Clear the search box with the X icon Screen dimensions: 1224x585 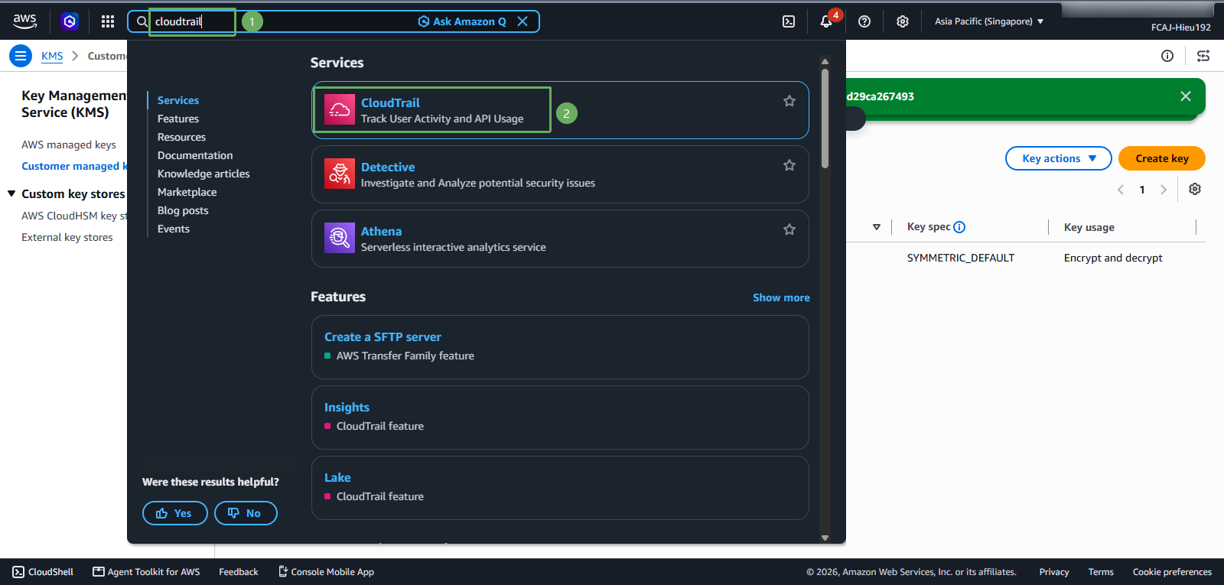pyautogui.click(x=522, y=21)
